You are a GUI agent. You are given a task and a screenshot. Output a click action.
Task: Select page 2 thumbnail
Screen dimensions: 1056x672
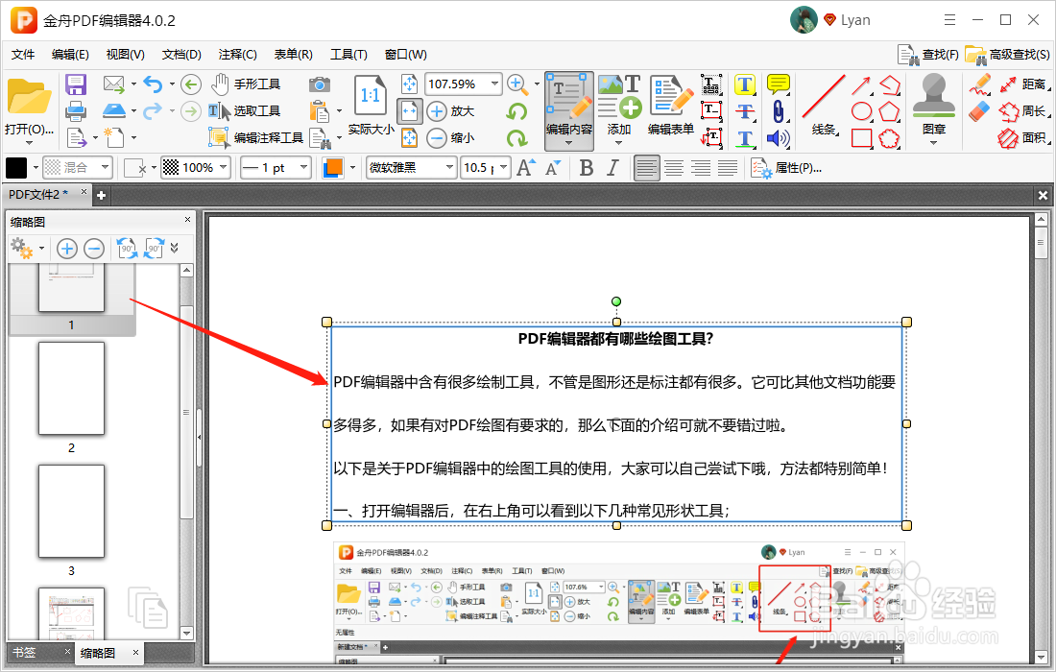71,389
